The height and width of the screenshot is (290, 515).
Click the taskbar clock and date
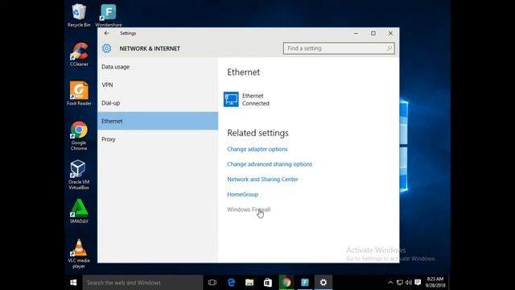(435, 283)
